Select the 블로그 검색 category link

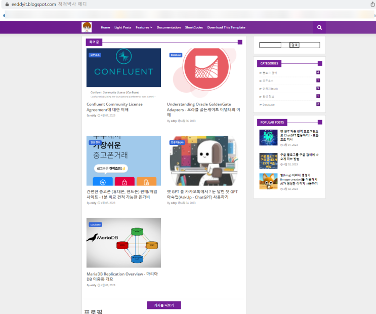pyautogui.click(x=270, y=73)
